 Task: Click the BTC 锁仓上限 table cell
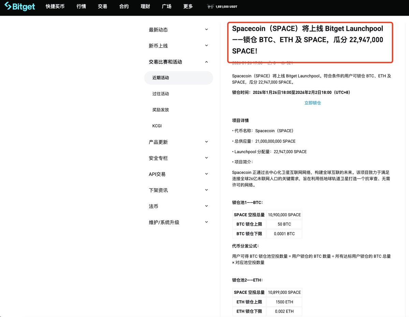[x=249, y=224]
